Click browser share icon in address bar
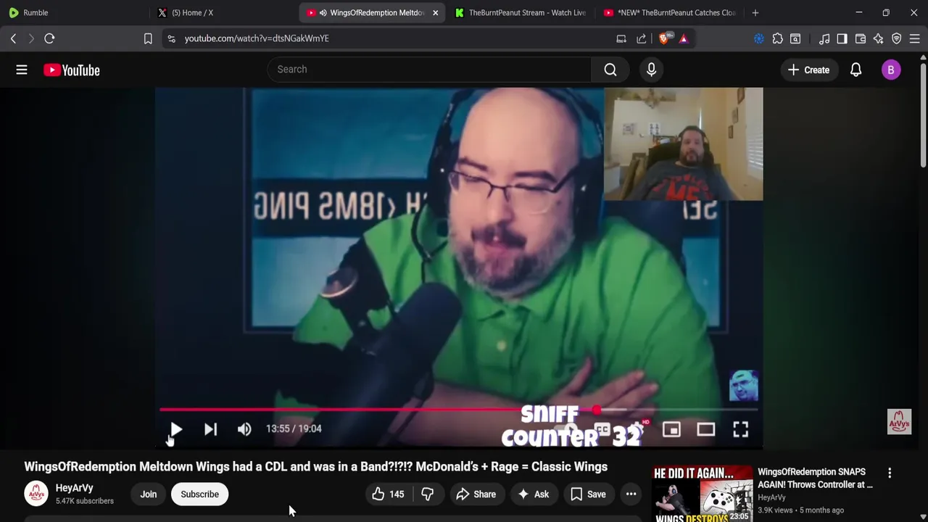 pyautogui.click(x=642, y=38)
